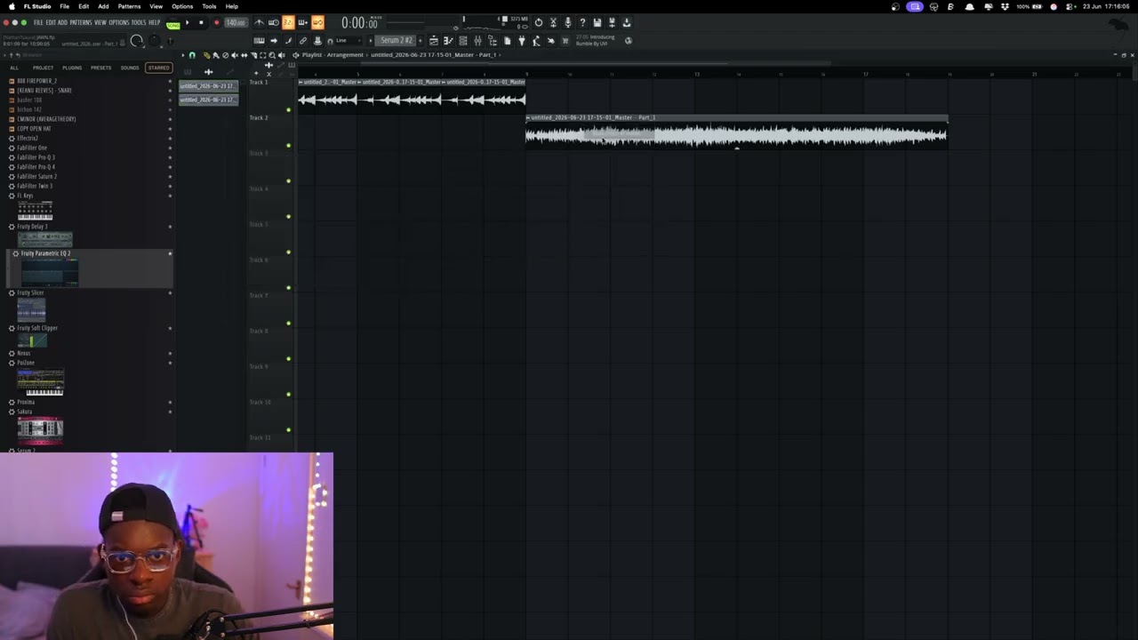Image resolution: width=1138 pixels, height=640 pixels.
Task: Open the piano roll icon
Action: pos(448,41)
